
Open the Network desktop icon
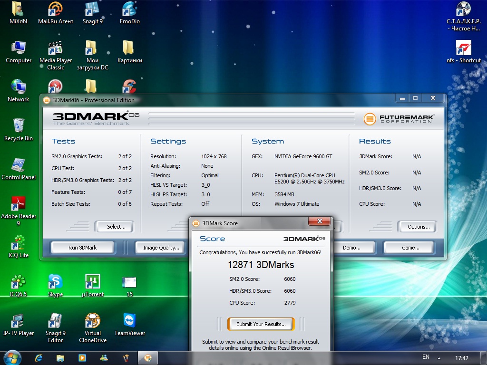(x=19, y=91)
